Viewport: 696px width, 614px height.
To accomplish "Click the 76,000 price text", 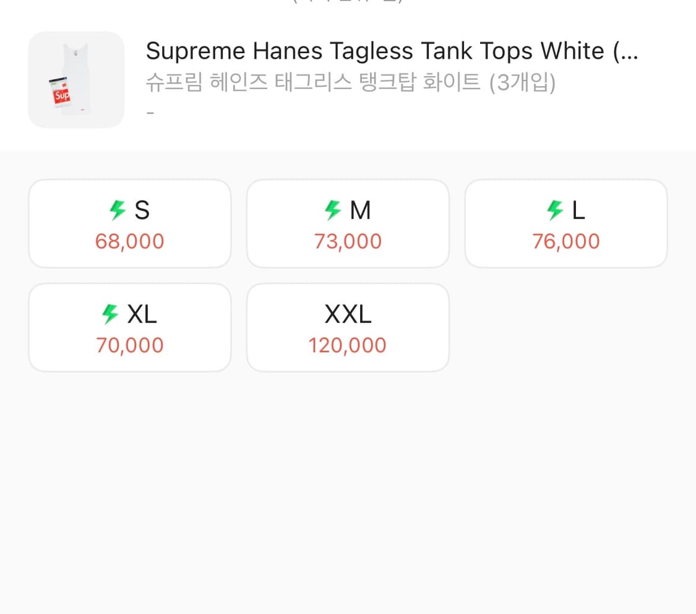I will coord(566,241).
